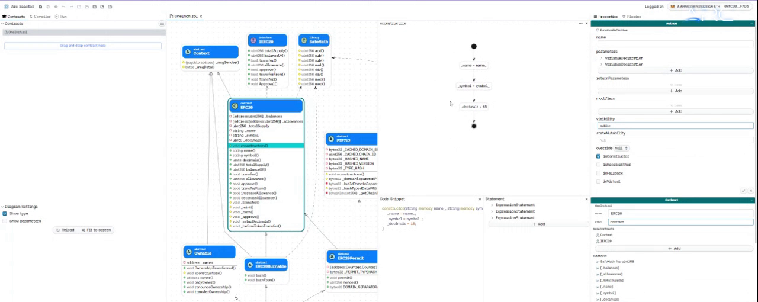
Task: Close the OneInch.sol editor tab
Action: click(201, 17)
